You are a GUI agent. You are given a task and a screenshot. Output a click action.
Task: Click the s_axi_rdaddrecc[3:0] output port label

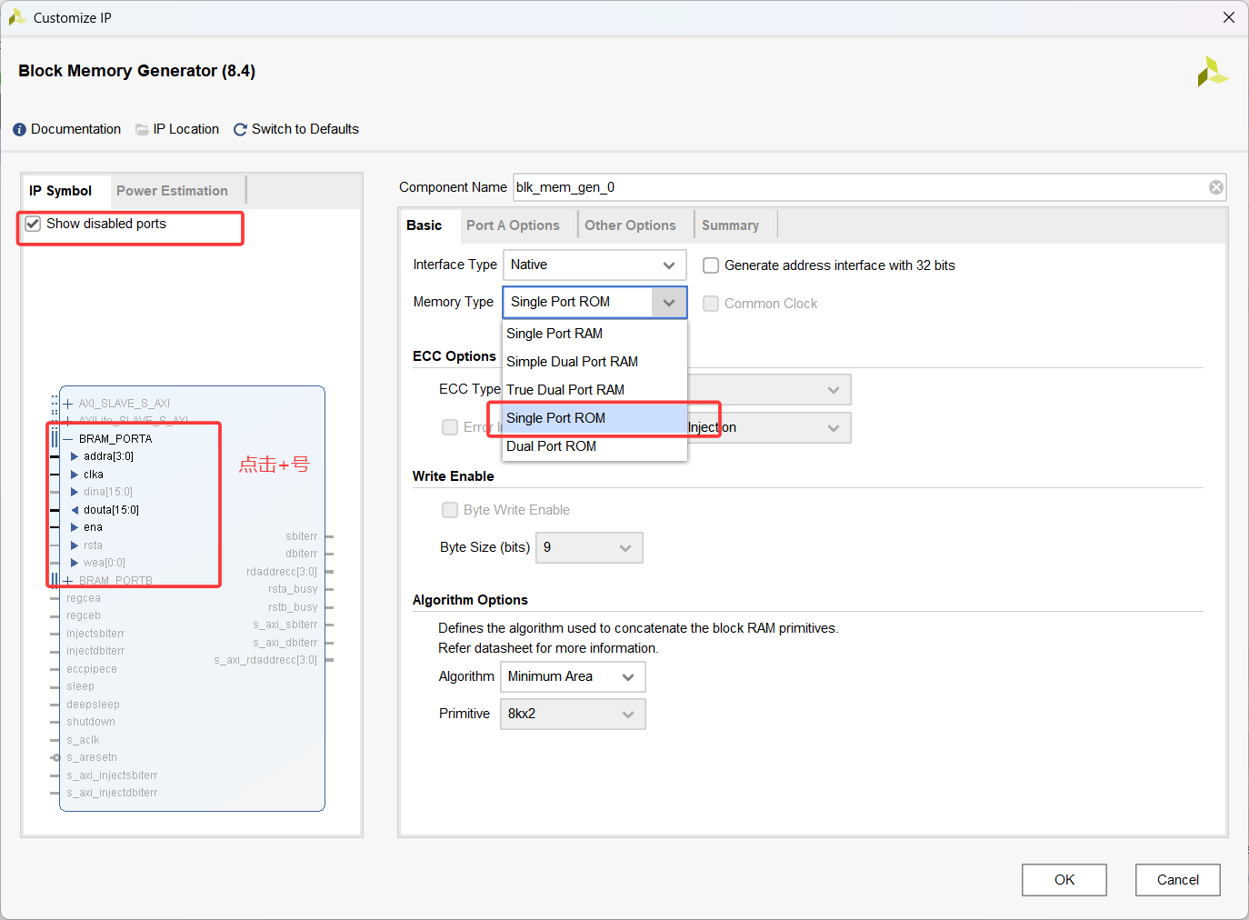point(265,660)
